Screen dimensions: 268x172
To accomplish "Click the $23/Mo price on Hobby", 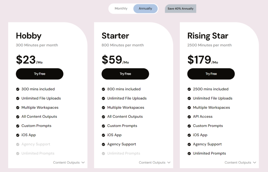I will point(29,60).
